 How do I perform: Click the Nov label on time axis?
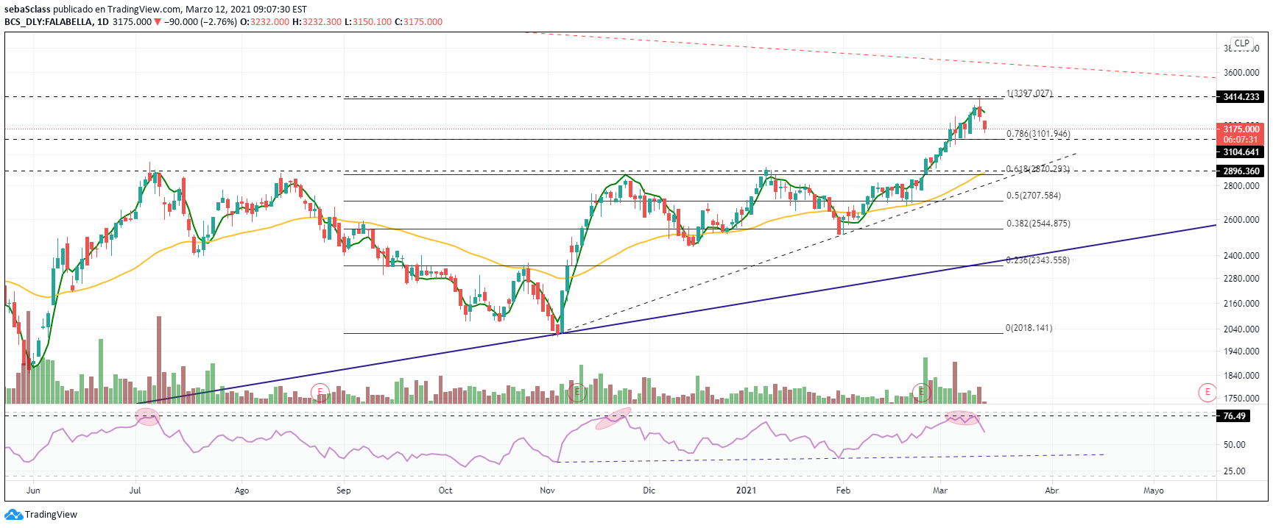tap(547, 490)
